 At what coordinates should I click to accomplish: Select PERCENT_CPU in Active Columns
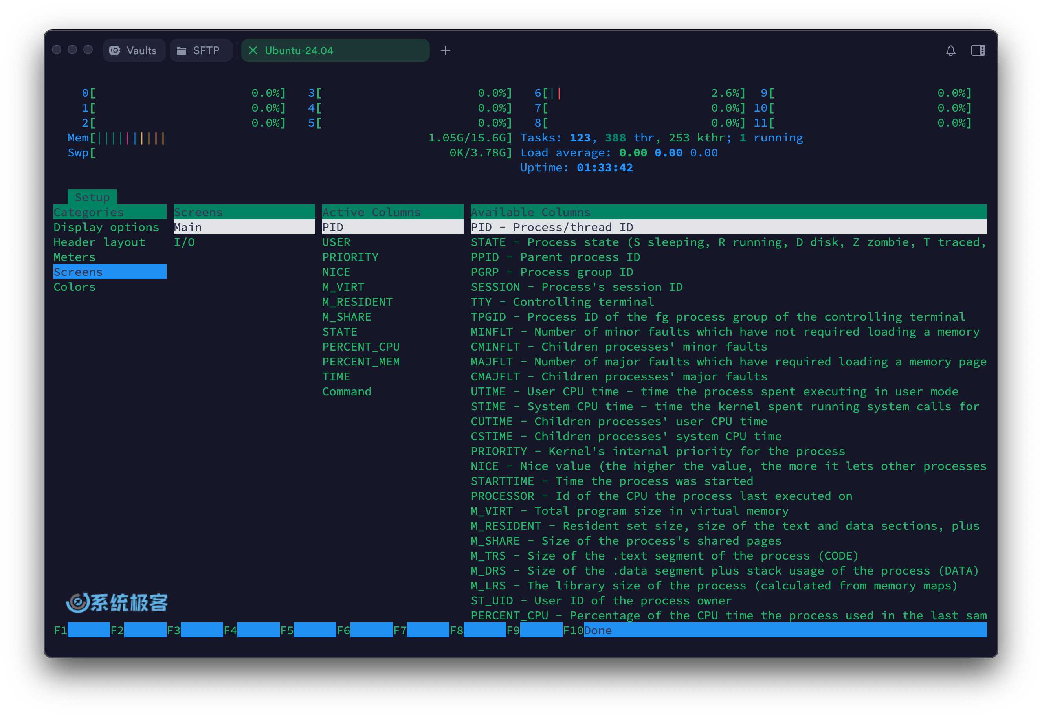tap(393, 347)
